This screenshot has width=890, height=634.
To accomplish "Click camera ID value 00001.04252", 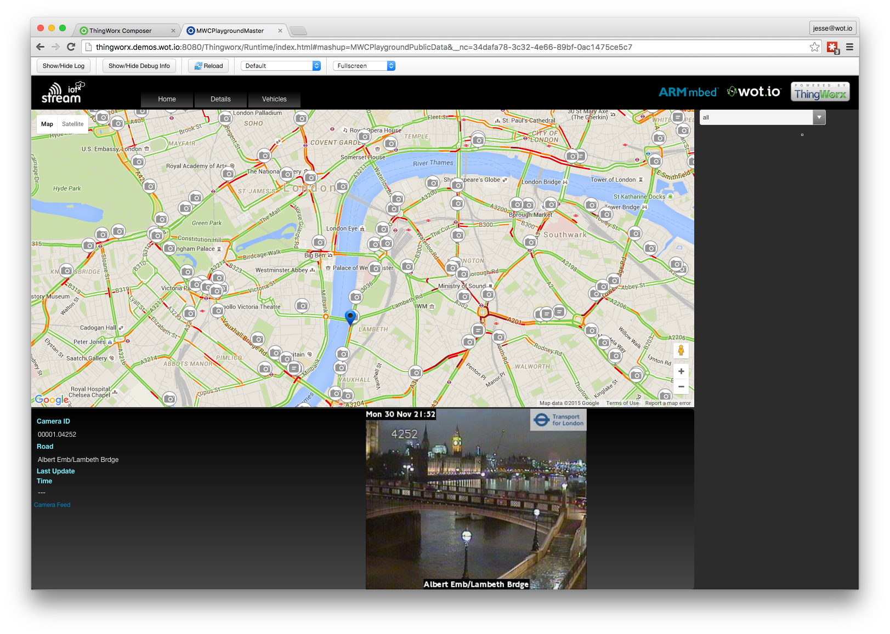I will [57, 435].
